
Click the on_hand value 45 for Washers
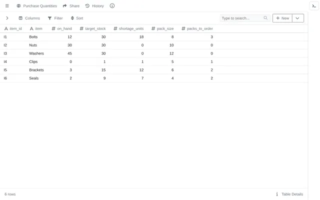pyautogui.click(x=69, y=53)
